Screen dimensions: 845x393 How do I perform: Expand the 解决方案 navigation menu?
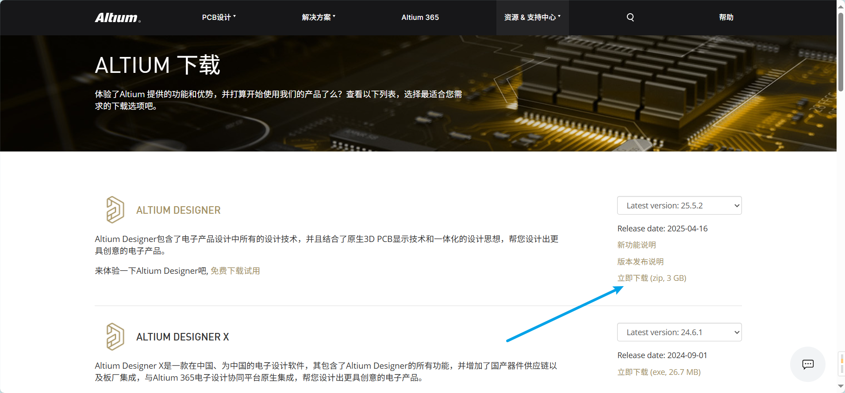(x=319, y=17)
